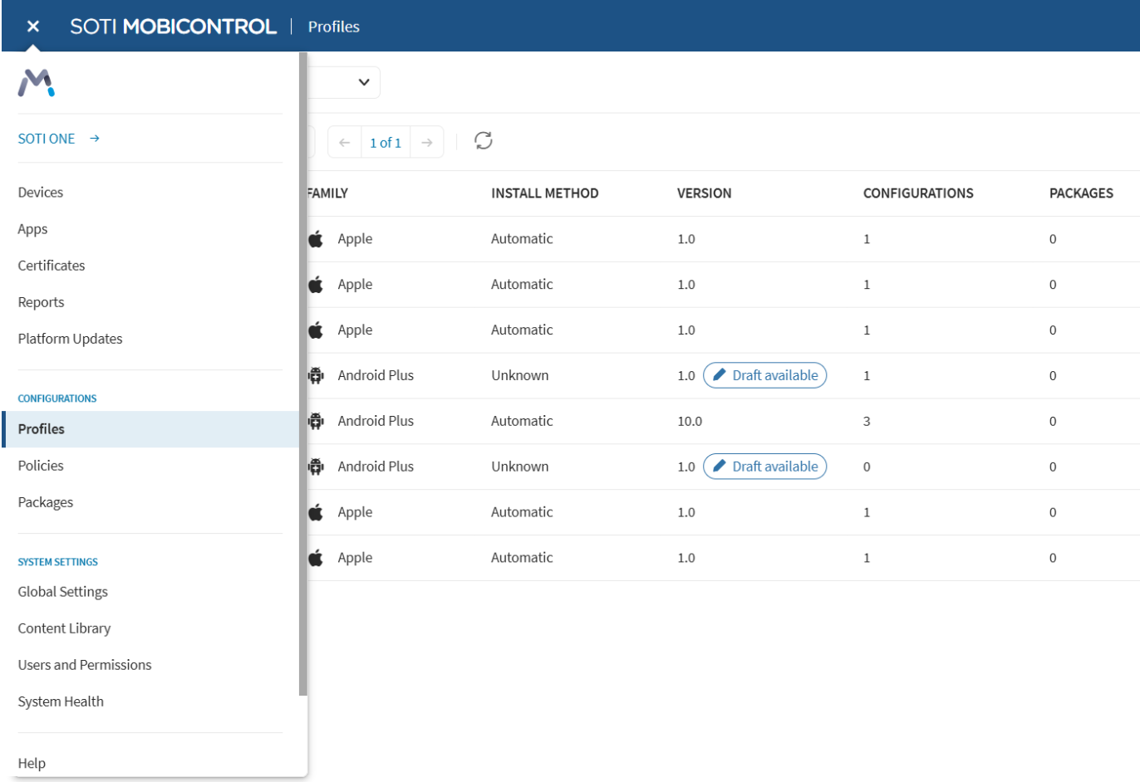Click the MobiControl M logo in the menu
Screen dimensions: 1140x782
(37, 83)
